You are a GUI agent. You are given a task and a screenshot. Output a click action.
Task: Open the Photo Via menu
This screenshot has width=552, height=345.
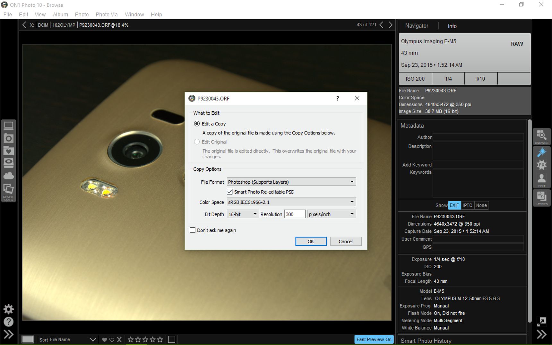pyautogui.click(x=107, y=14)
